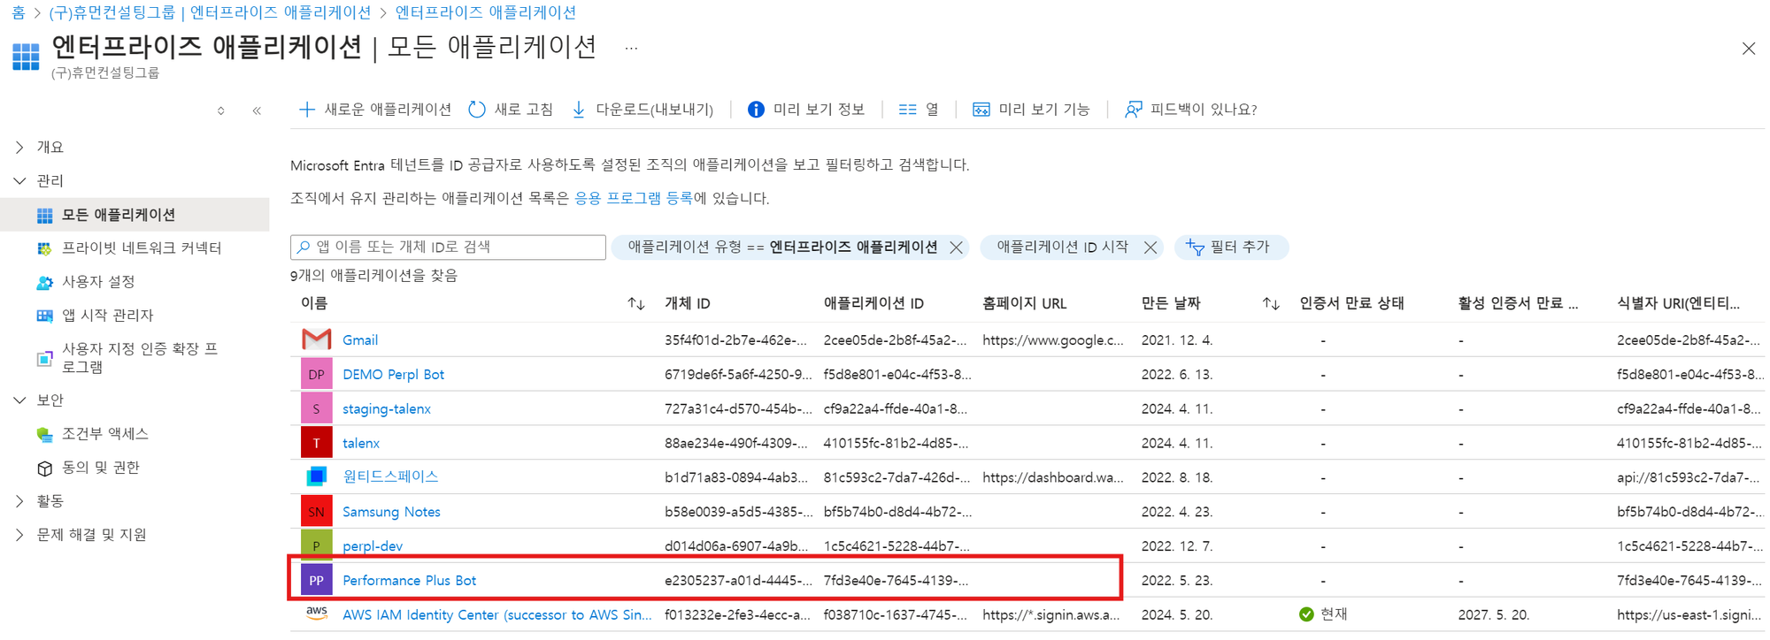
Task: Open the (구)휴먼컨설팅그룹 breadcrumb link
Action: pos(210,12)
